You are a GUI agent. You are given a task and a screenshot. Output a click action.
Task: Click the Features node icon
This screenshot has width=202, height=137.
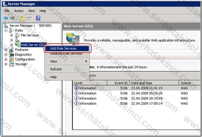[11, 50]
